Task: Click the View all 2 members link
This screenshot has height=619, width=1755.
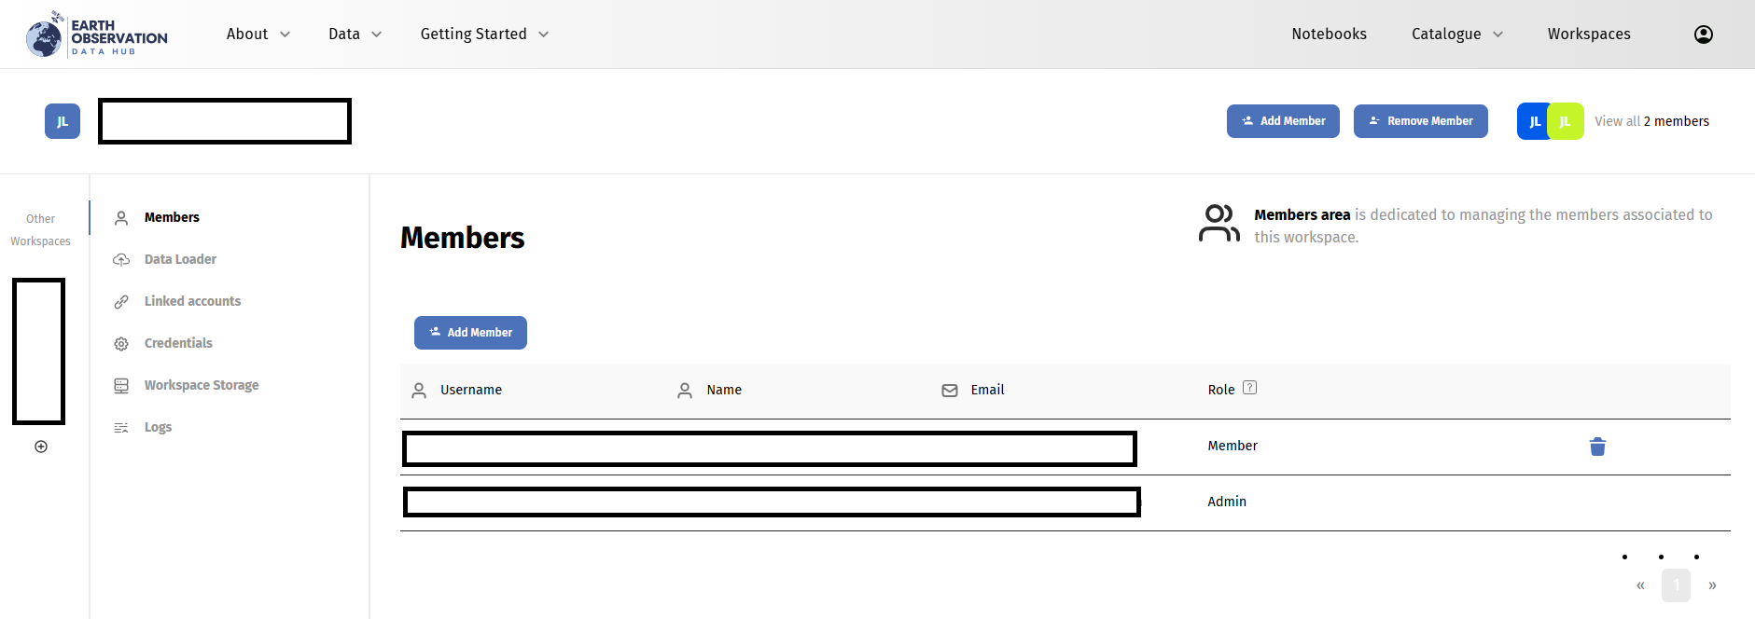Action: [x=1651, y=121]
